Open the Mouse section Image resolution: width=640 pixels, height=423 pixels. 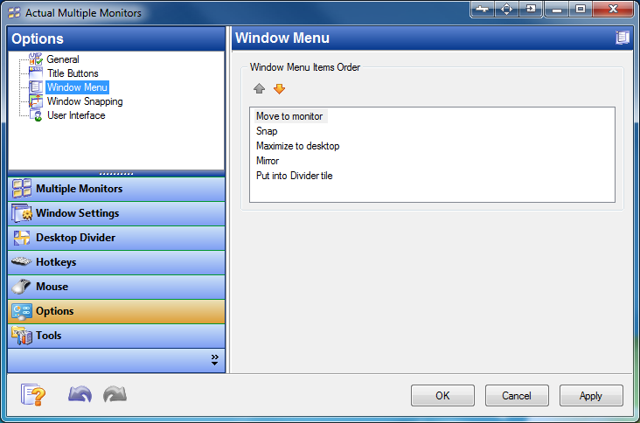coord(116,287)
